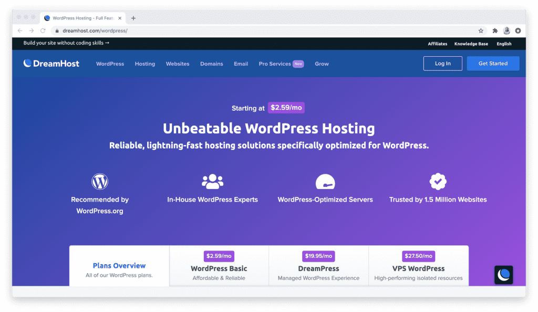
Task: Click the Unbeatable WordPress Hosting heading
Action: [x=268, y=128]
